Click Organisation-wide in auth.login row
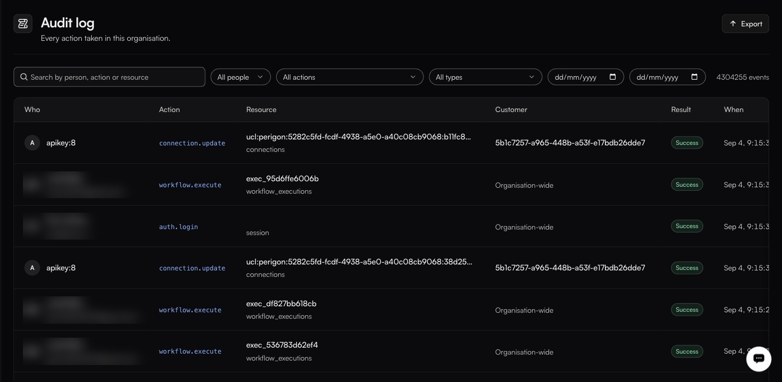 524,227
